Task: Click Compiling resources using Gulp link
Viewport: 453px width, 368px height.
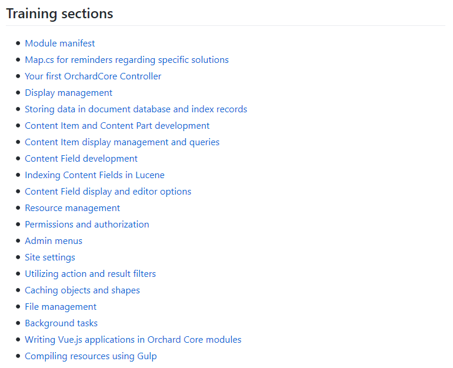Action: coord(91,356)
